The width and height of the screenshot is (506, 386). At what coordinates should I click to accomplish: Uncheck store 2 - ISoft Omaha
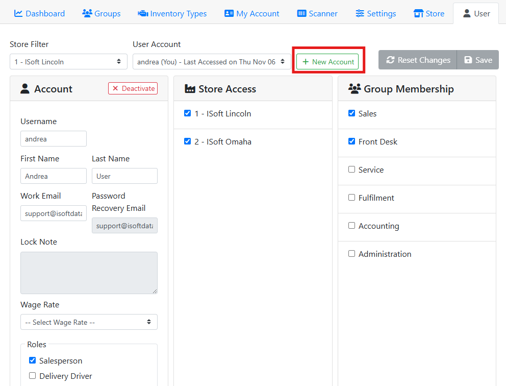[x=187, y=141]
